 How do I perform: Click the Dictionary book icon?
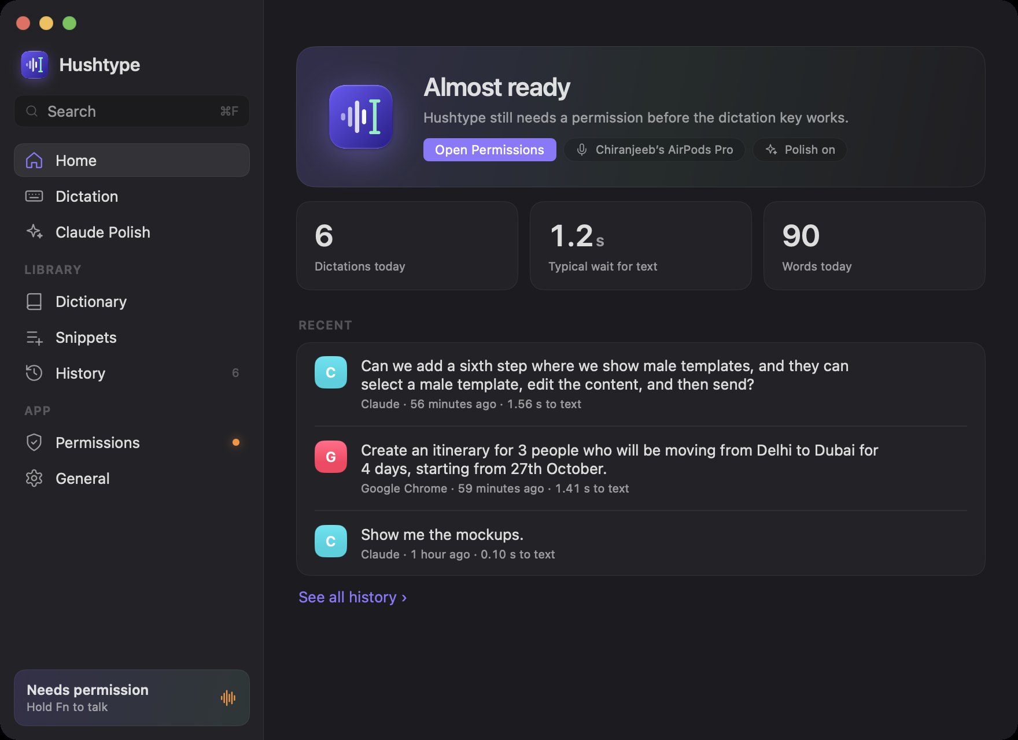coord(34,301)
